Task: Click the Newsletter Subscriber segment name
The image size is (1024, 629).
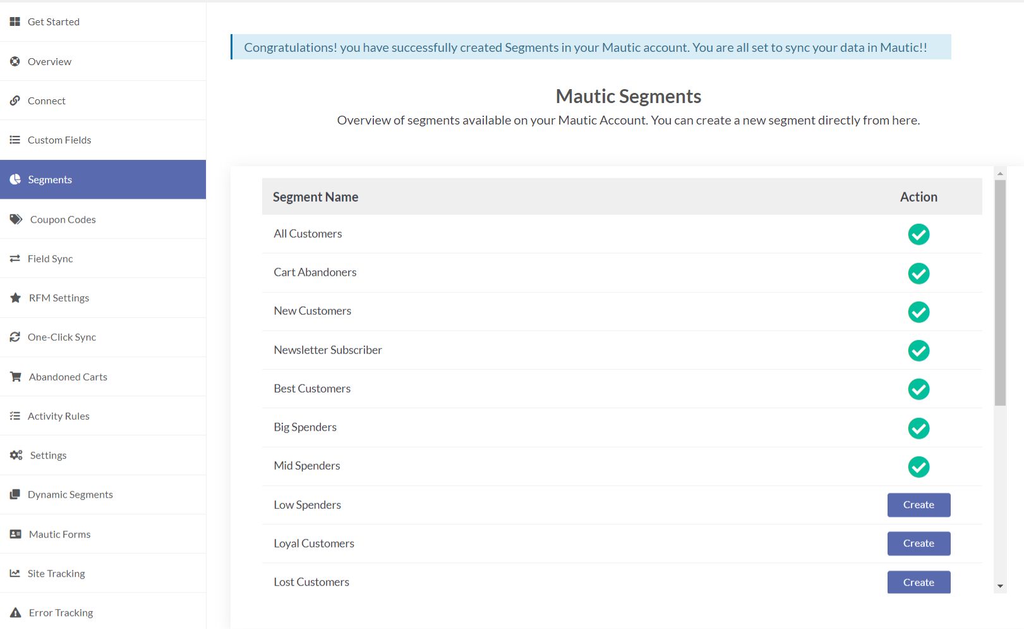Action: pyautogui.click(x=327, y=350)
